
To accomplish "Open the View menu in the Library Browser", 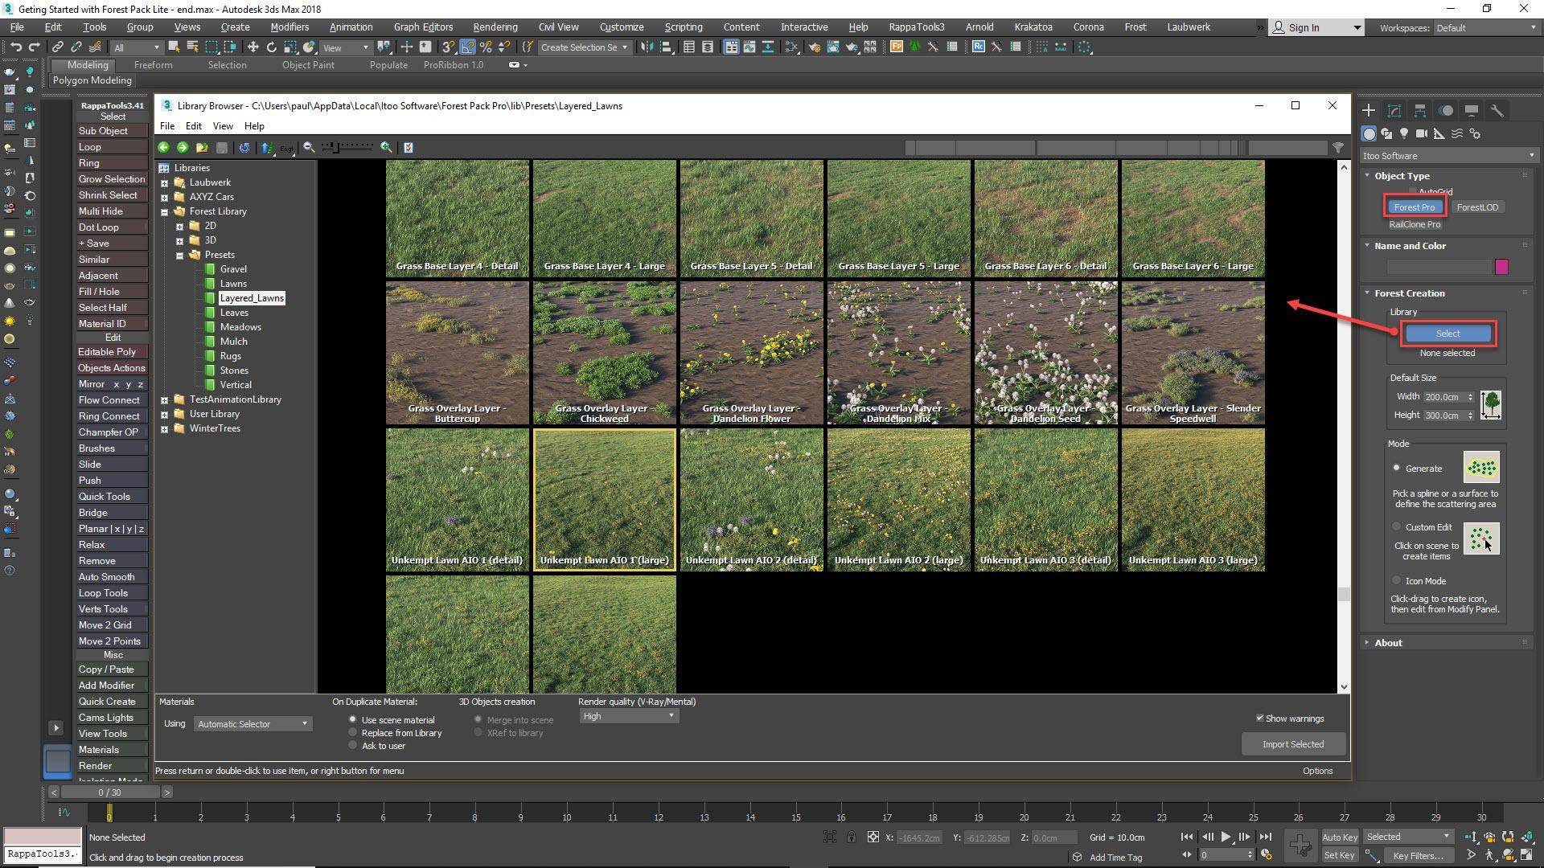I will click(x=223, y=126).
